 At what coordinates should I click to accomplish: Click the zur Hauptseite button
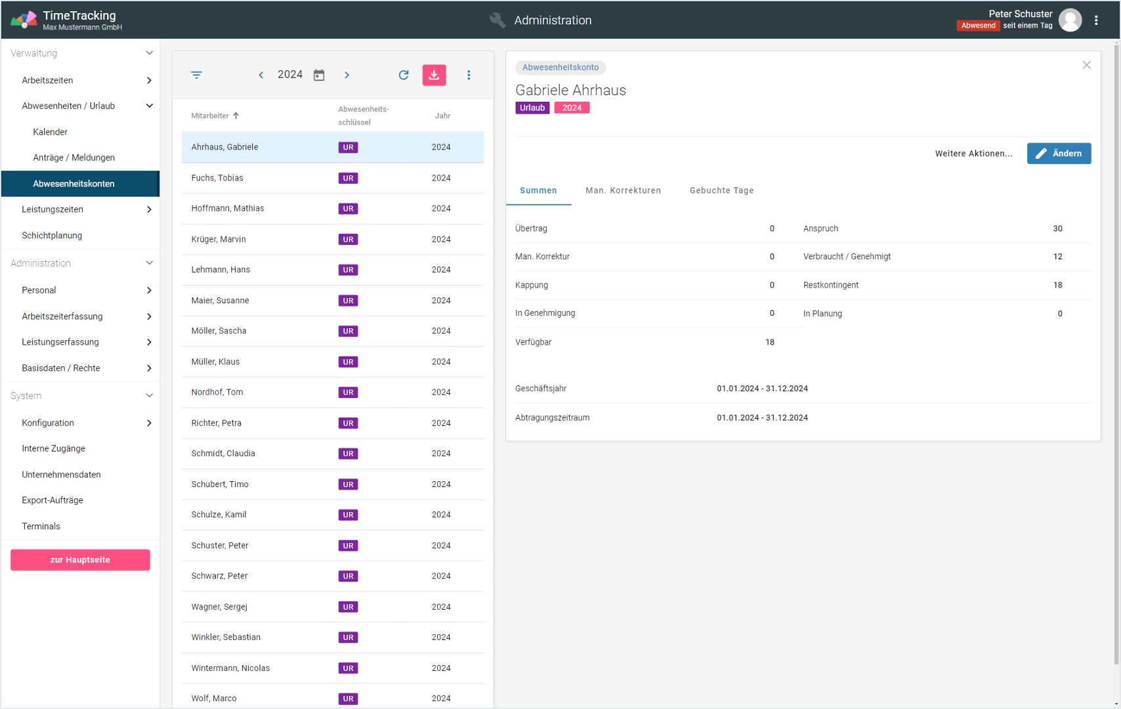click(x=80, y=560)
